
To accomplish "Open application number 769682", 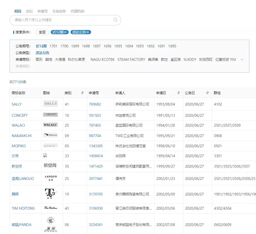I will tap(96, 104).
